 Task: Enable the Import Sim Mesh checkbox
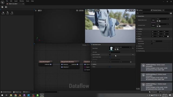(110, 54)
